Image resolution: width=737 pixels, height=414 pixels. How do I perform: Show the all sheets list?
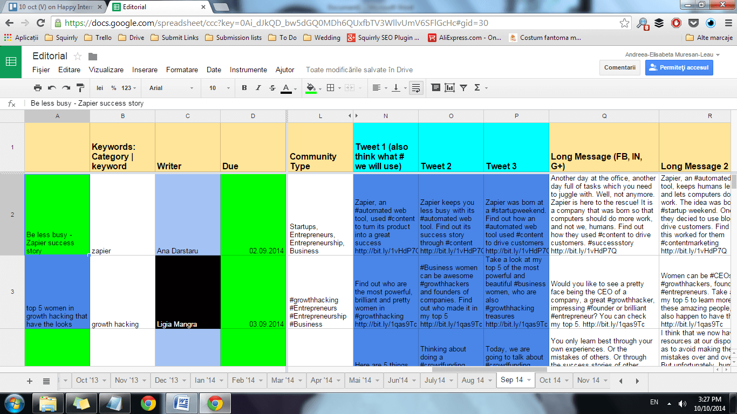(46, 381)
